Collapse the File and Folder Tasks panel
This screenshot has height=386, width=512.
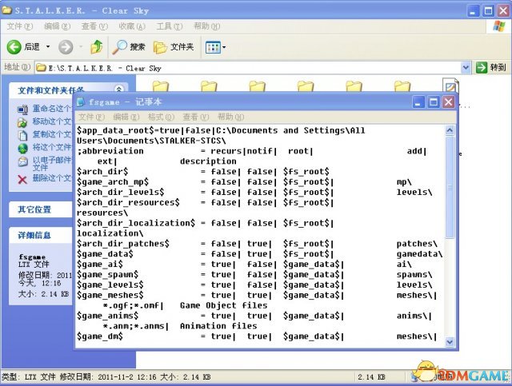click(x=119, y=89)
